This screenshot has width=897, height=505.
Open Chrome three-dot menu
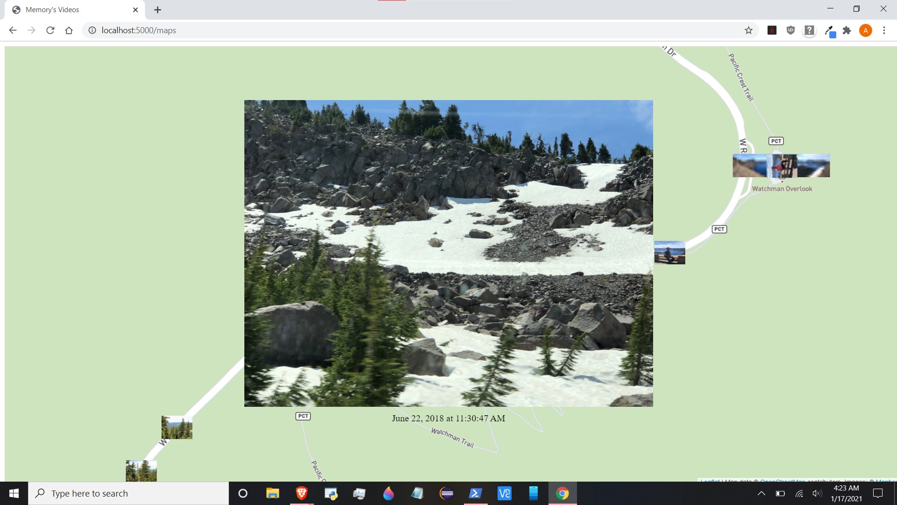[884, 30]
